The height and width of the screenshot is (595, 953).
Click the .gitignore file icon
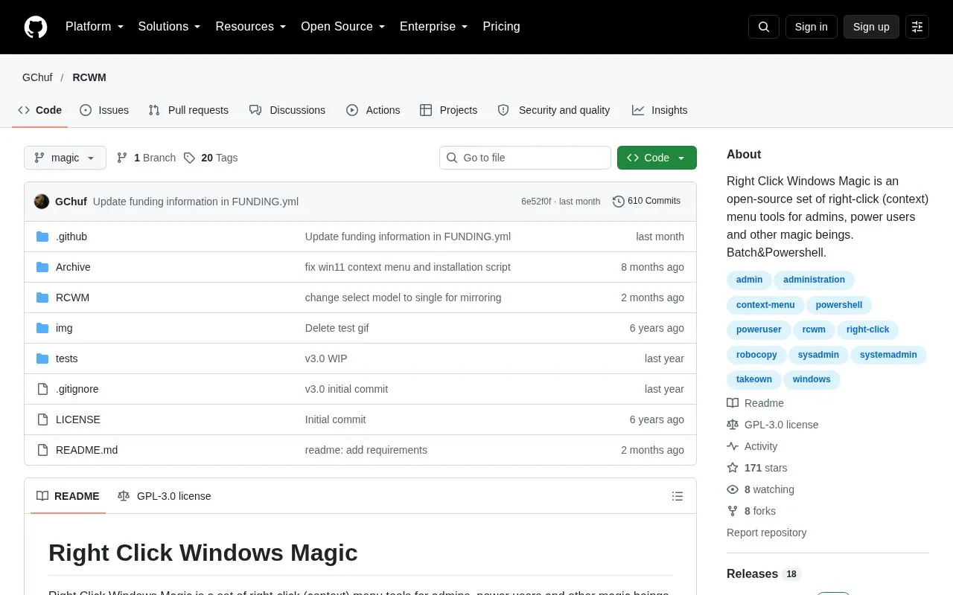(x=42, y=389)
